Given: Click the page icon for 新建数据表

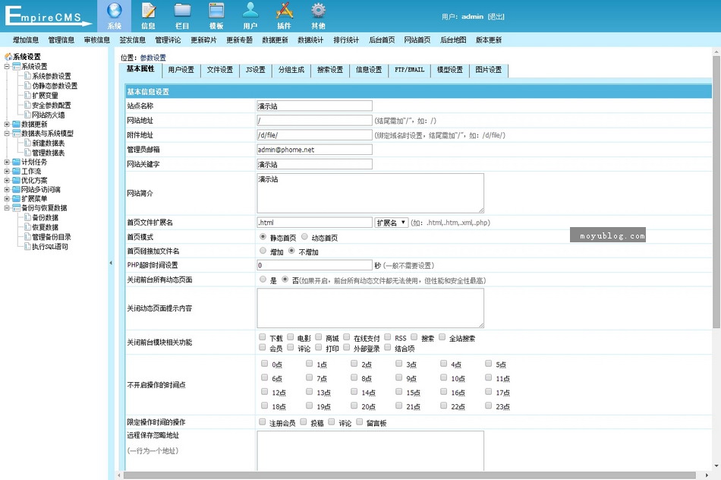Looking at the screenshot, I should point(27,143).
